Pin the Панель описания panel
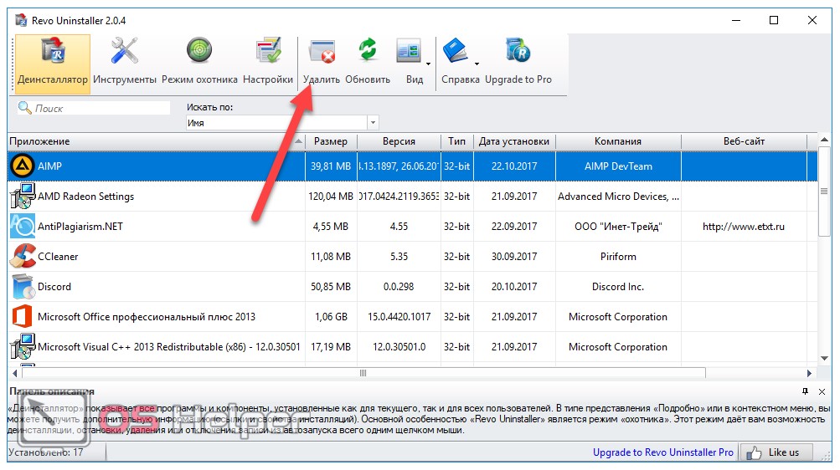 (x=805, y=391)
